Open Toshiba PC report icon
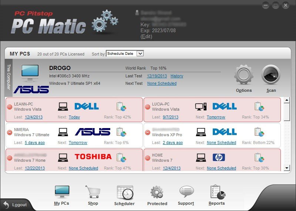The image size is (296, 211). tap(121, 157)
